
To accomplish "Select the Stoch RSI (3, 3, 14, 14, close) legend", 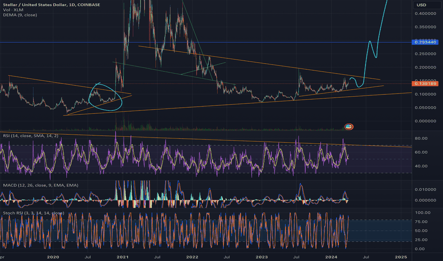I will (x=33, y=213).
